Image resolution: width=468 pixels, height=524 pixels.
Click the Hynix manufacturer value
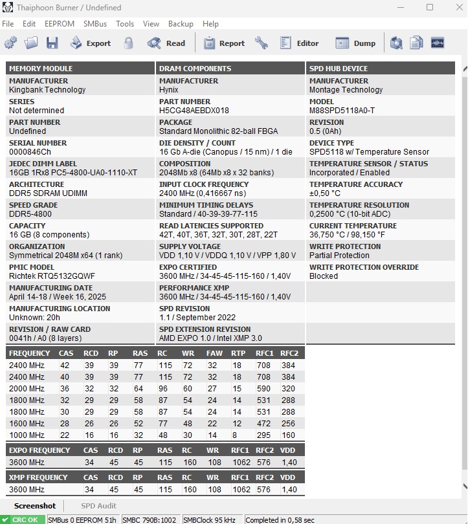(x=168, y=90)
